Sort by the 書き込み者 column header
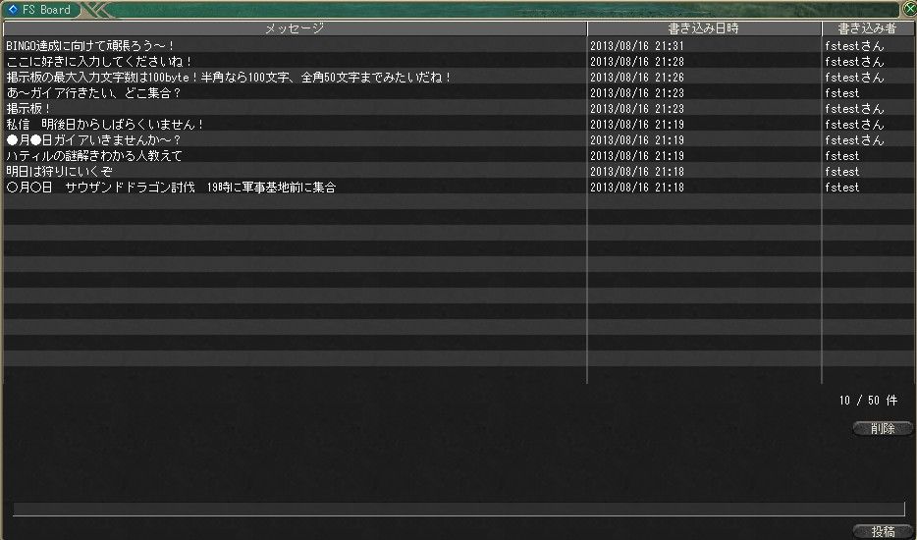 [x=868, y=28]
